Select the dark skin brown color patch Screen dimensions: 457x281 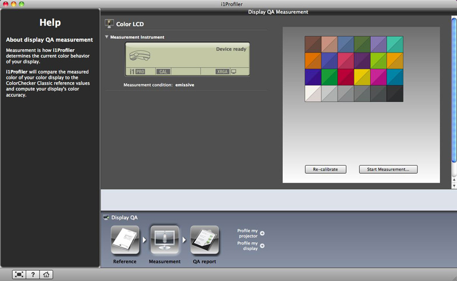click(x=313, y=45)
